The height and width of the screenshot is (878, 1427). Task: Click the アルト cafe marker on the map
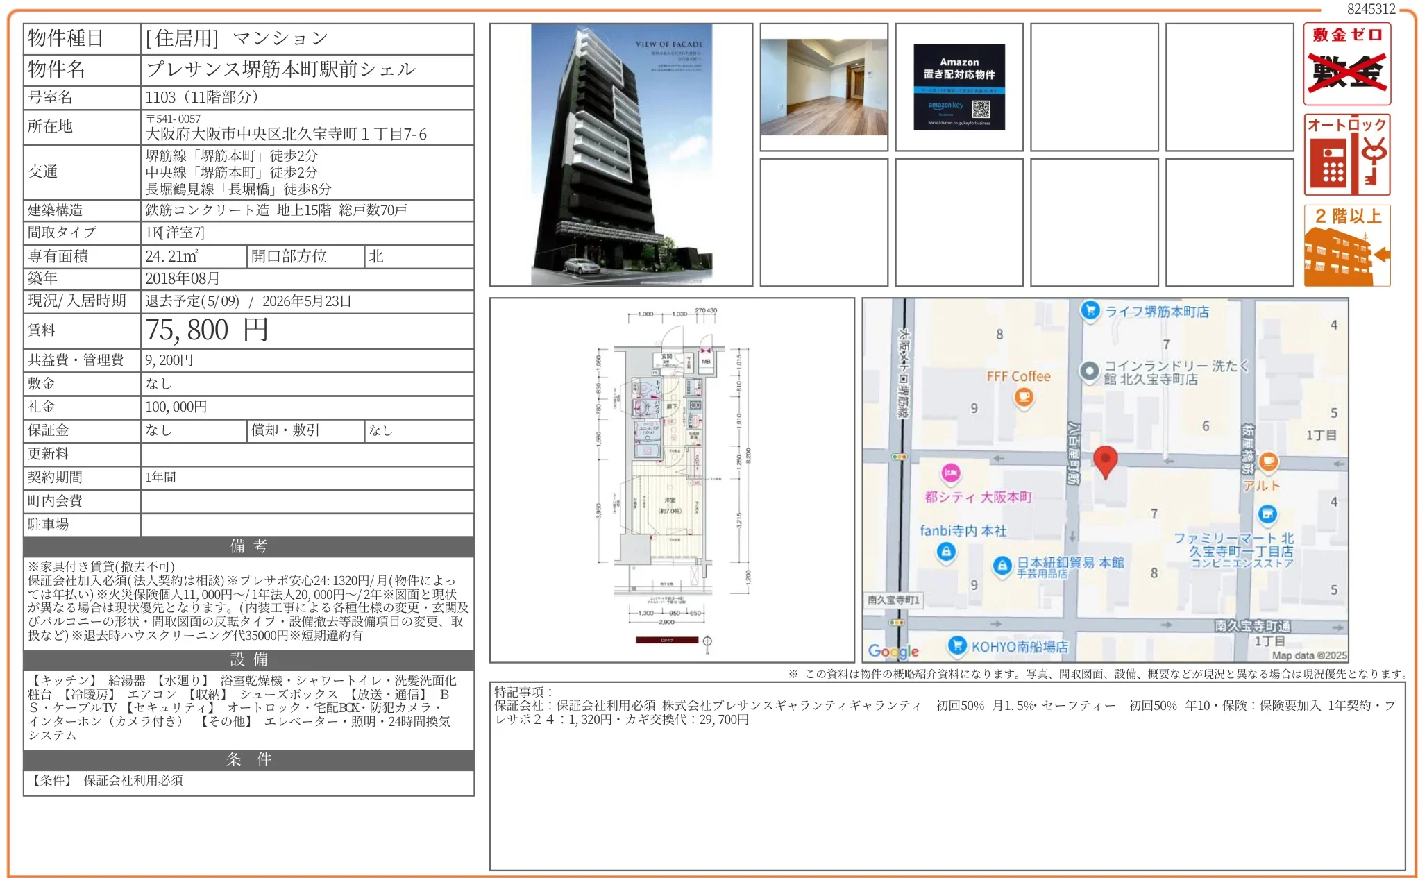click(x=1268, y=461)
